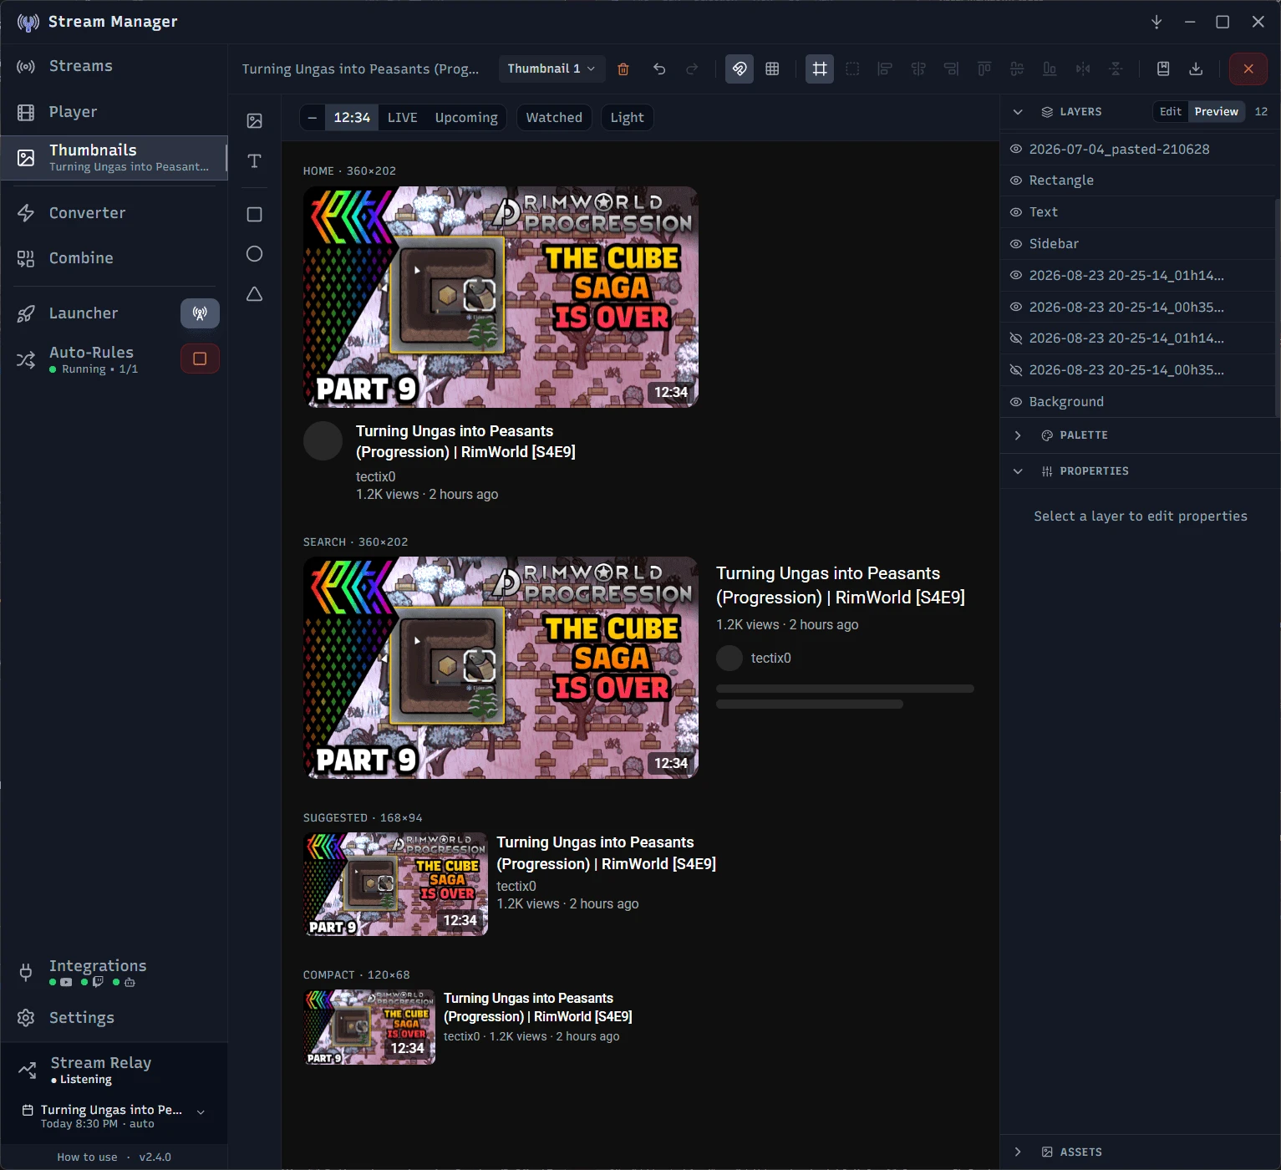Hide the Sidebar layer

click(x=1016, y=244)
